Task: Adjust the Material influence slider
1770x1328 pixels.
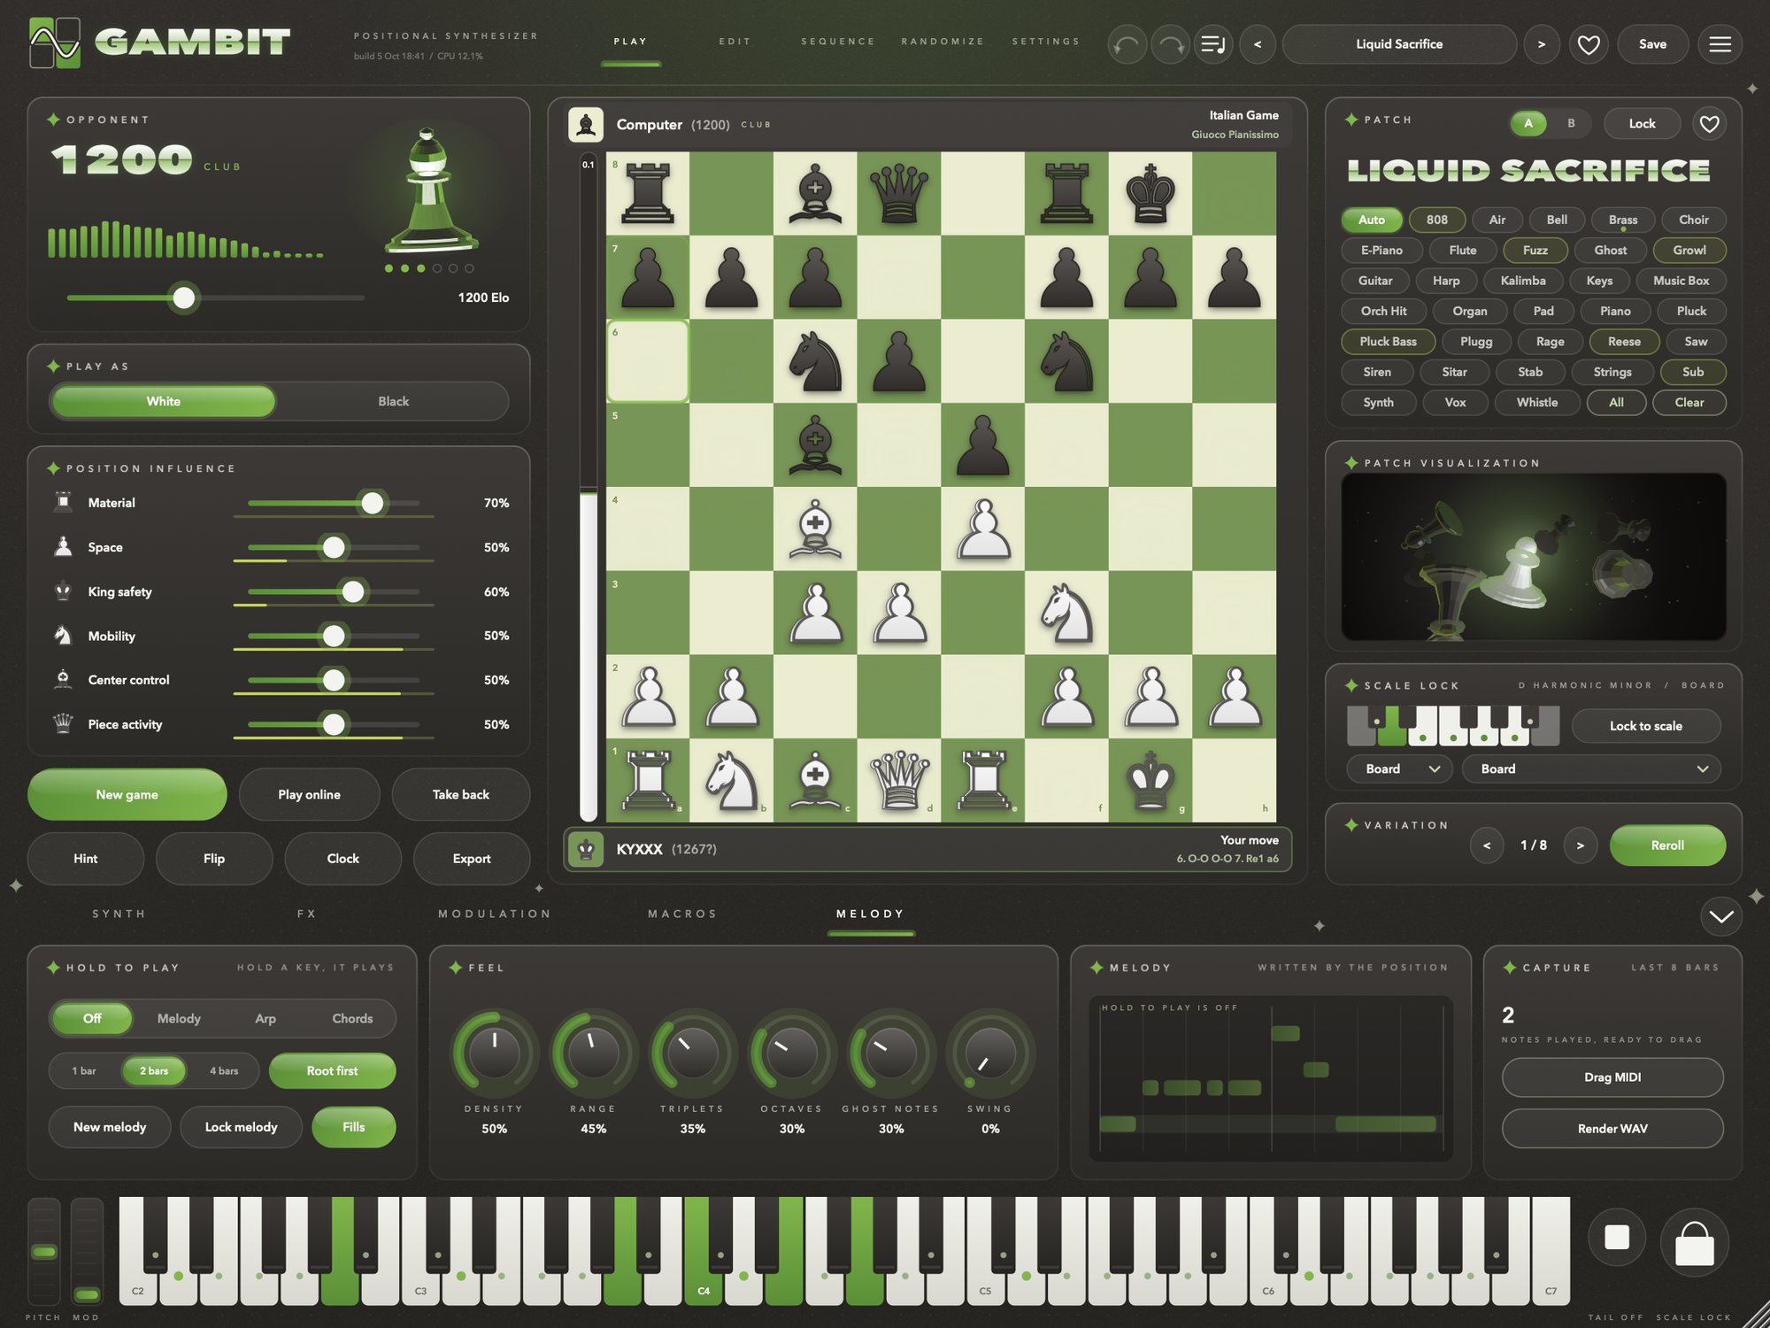Action: (x=373, y=503)
